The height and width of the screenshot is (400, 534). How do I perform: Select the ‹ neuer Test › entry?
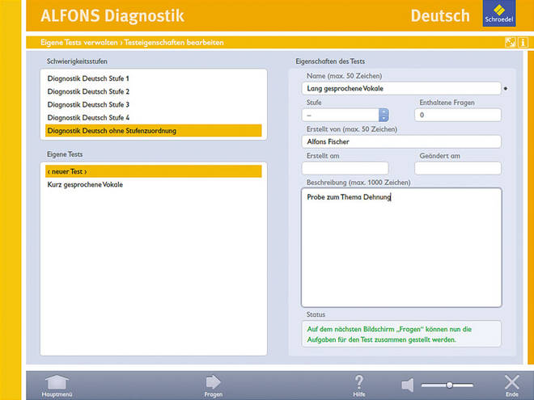[154, 171]
